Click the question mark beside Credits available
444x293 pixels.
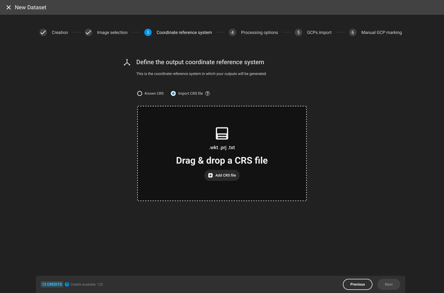coord(67,284)
